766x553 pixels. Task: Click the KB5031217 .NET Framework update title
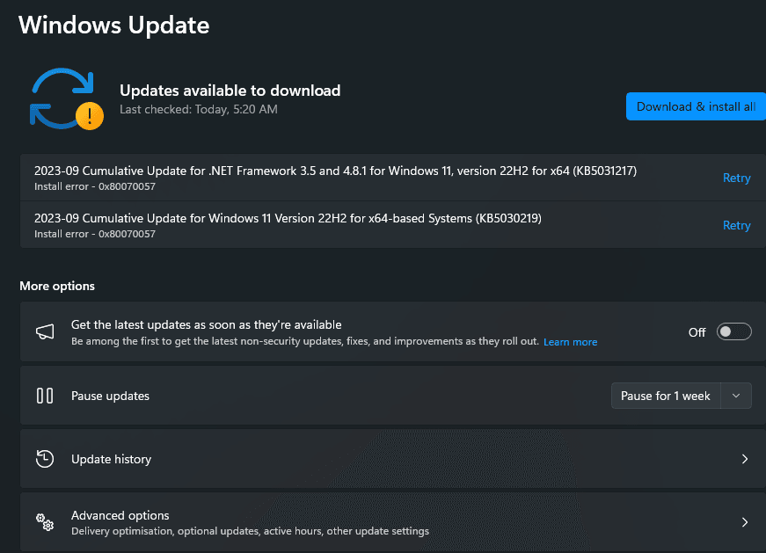[336, 171]
